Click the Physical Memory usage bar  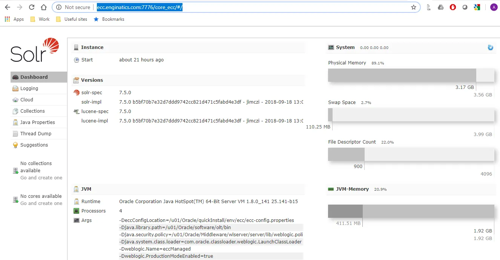pos(411,75)
